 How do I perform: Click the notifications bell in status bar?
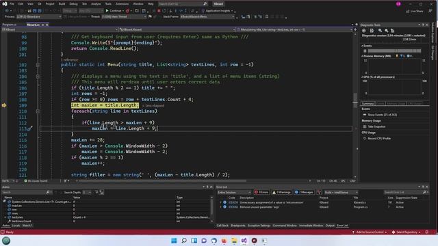click(427, 232)
